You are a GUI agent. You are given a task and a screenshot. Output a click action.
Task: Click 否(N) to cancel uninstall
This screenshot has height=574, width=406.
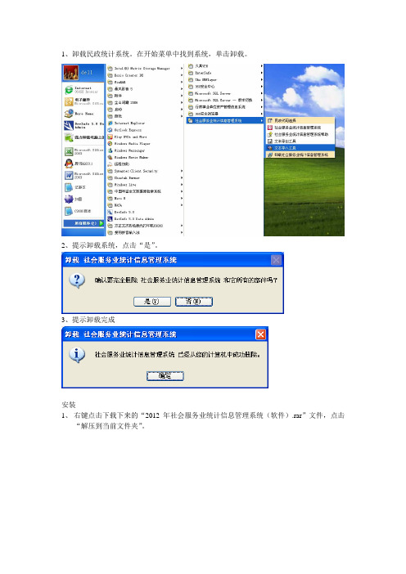(x=194, y=302)
